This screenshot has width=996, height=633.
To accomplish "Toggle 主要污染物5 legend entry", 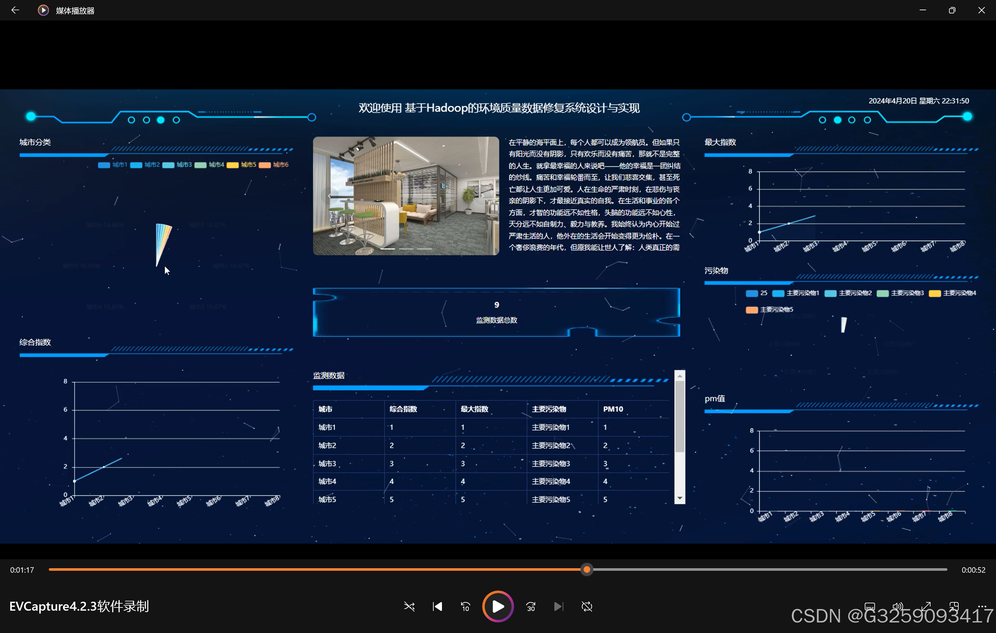I will click(769, 310).
